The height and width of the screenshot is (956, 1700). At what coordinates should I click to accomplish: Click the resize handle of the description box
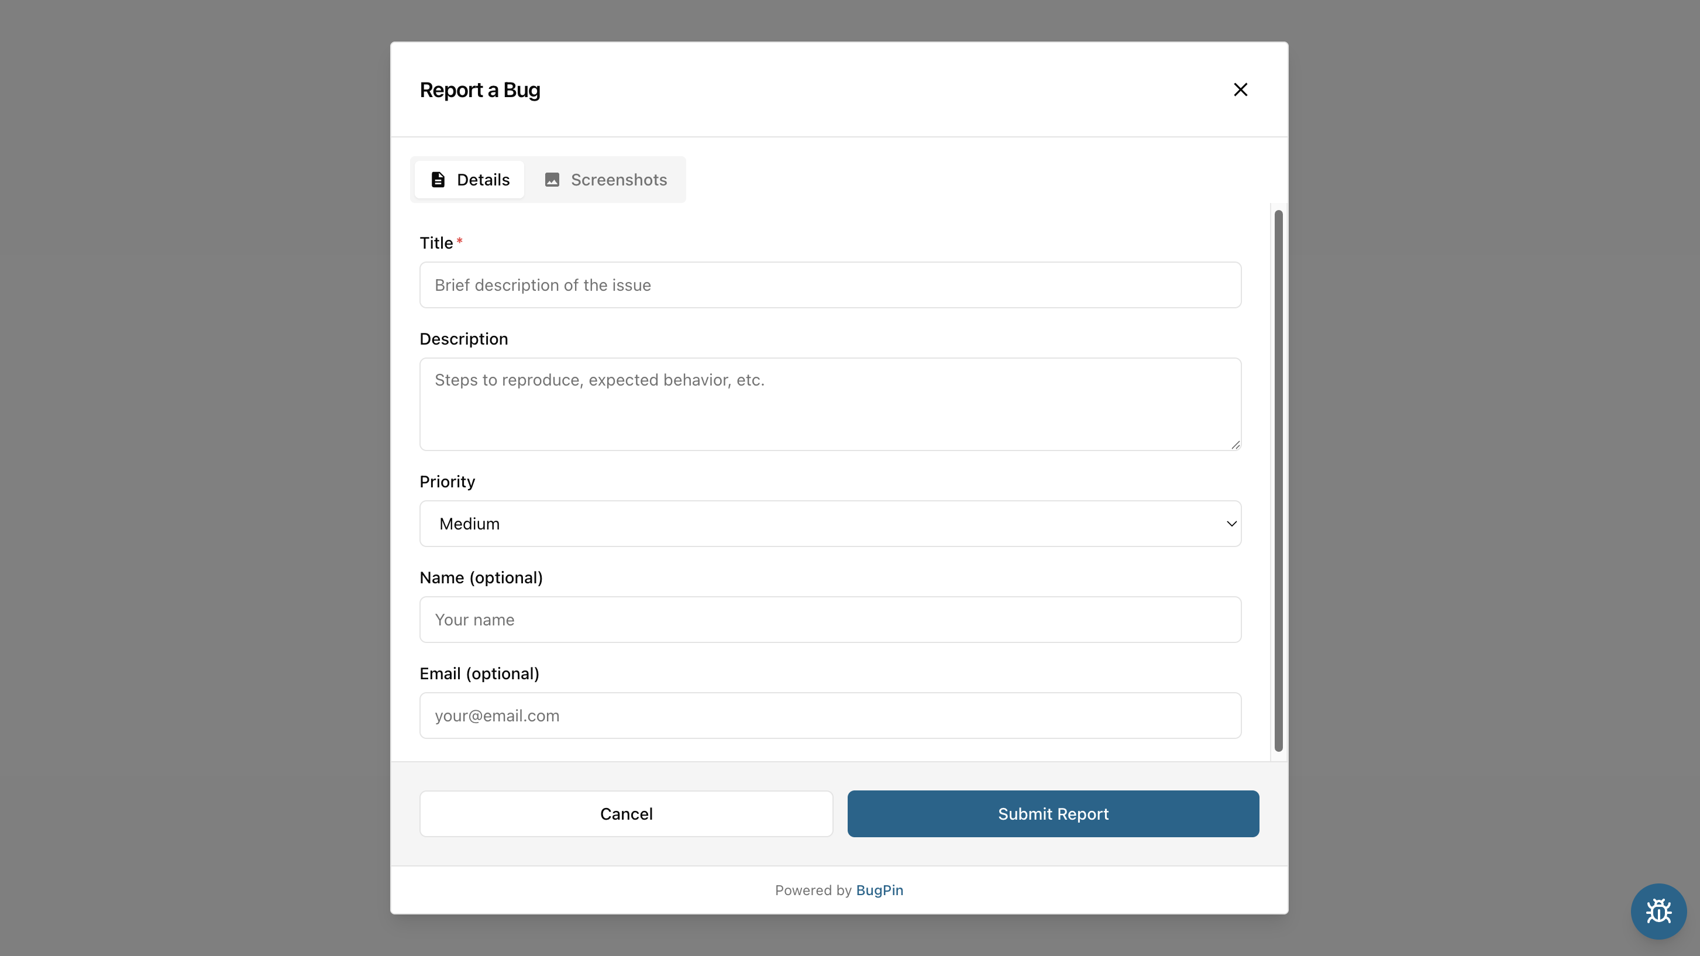(1236, 444)
